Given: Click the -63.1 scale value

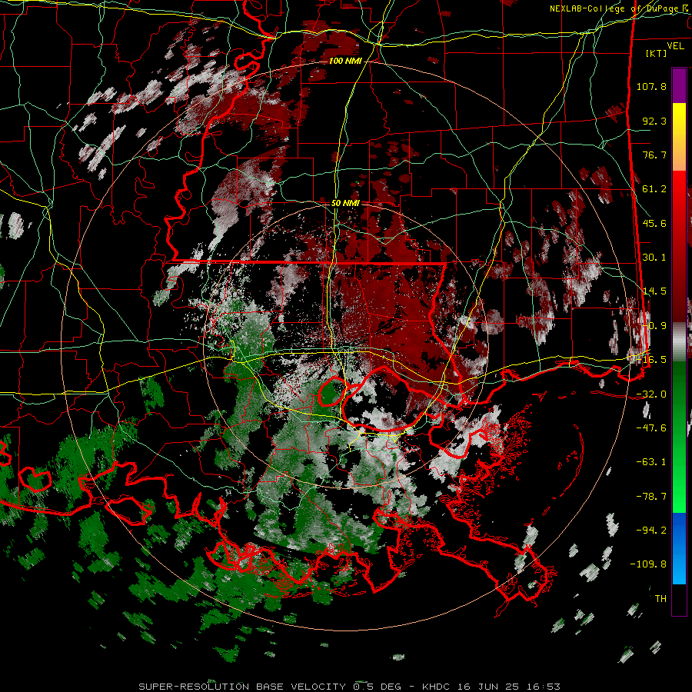Looking at the screenshot, I should [x=651, y=462].
